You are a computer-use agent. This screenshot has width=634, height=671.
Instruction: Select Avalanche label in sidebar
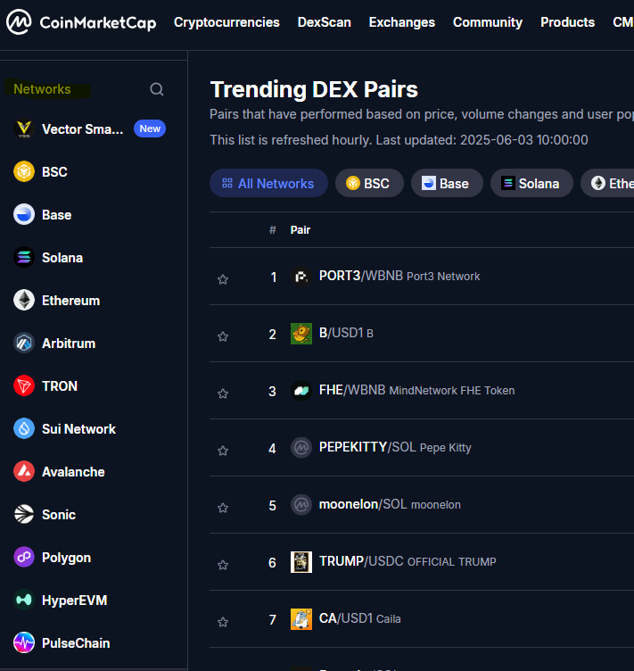point(73,472)
